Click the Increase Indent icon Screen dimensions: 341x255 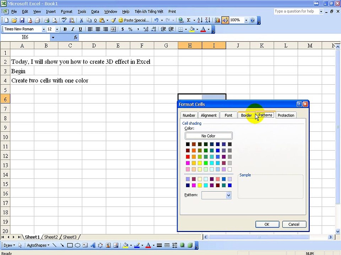click(171, 29)
